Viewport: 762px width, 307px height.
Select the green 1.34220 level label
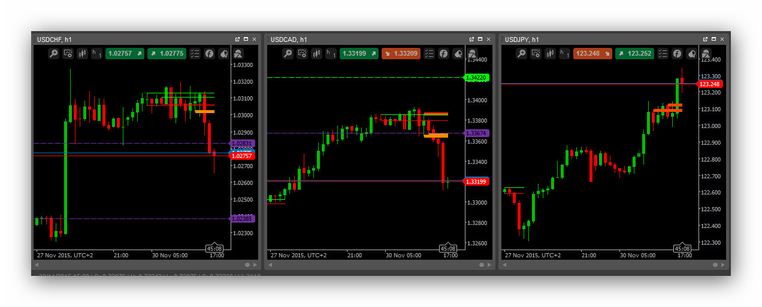[x=476, y=78]
